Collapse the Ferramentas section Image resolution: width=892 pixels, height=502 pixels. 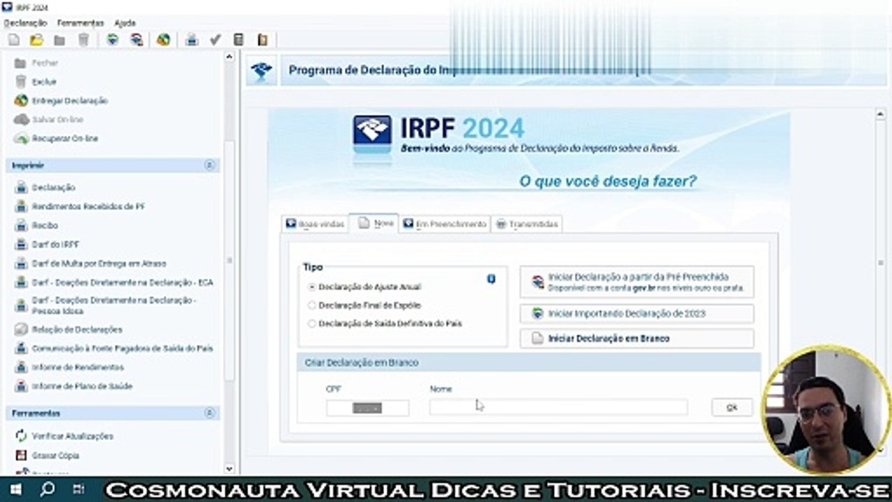pos(209,413)
